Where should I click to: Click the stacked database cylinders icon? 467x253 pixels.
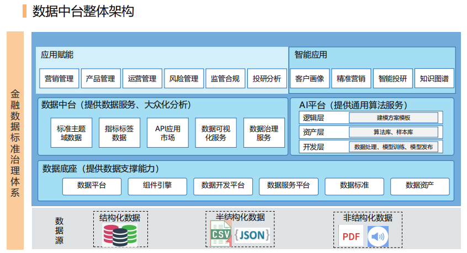(x=120, y=235)
